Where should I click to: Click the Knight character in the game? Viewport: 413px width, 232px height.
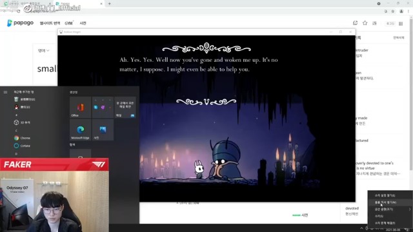coord(199,169)
